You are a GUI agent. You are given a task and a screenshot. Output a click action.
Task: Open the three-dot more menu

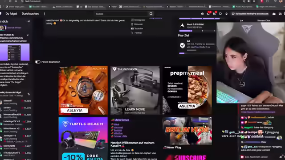[45, 14]
